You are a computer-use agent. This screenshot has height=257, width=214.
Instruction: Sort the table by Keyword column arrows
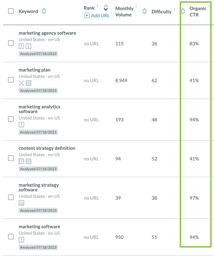pos(44,11)
